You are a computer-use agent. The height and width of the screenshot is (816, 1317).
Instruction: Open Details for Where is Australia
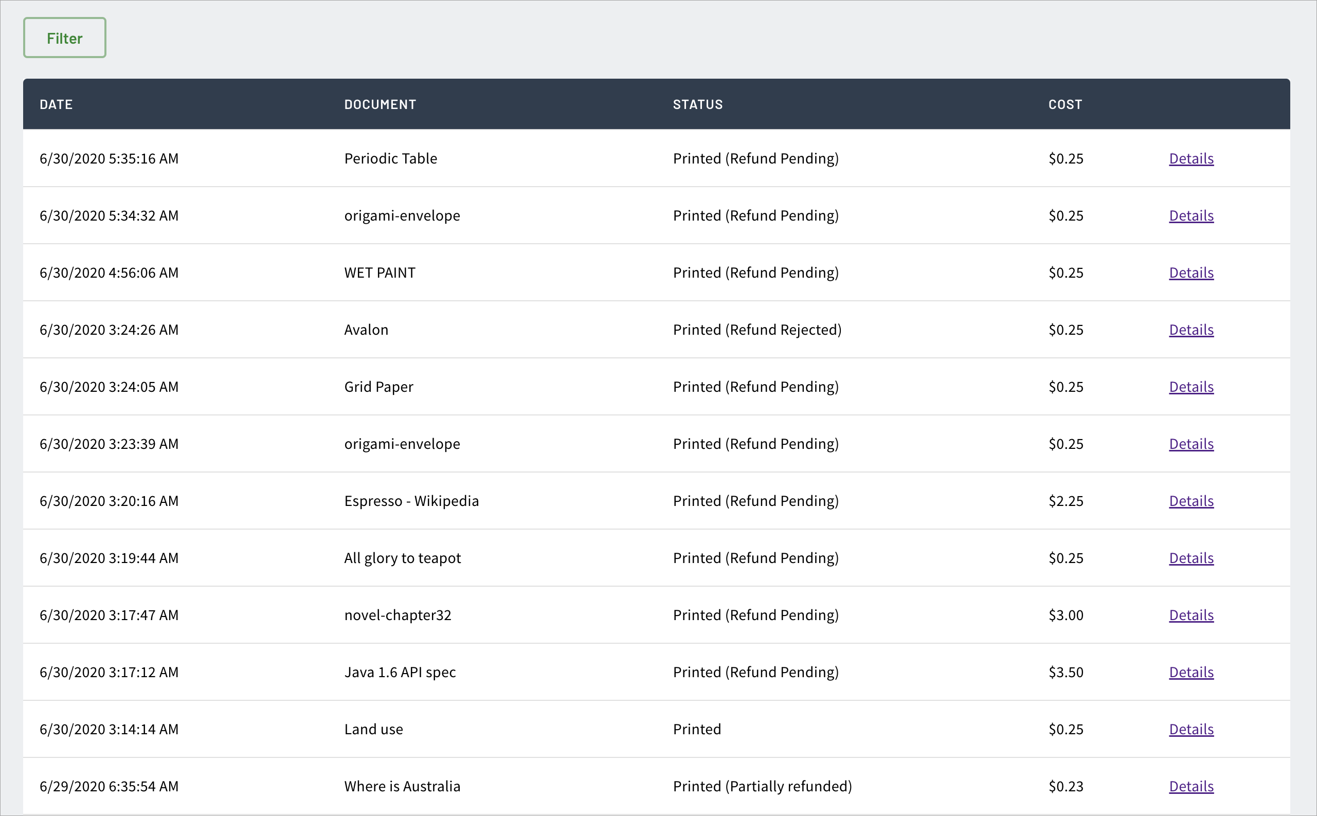pyautogui.click(x=1190, y=786)
